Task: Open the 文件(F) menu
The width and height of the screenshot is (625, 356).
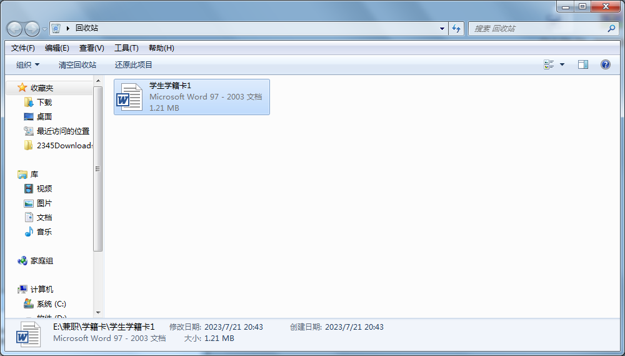Action: (x=23, y=48)
